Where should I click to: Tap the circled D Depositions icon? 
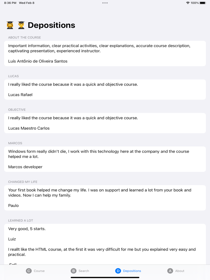click(x=118, y=271)
